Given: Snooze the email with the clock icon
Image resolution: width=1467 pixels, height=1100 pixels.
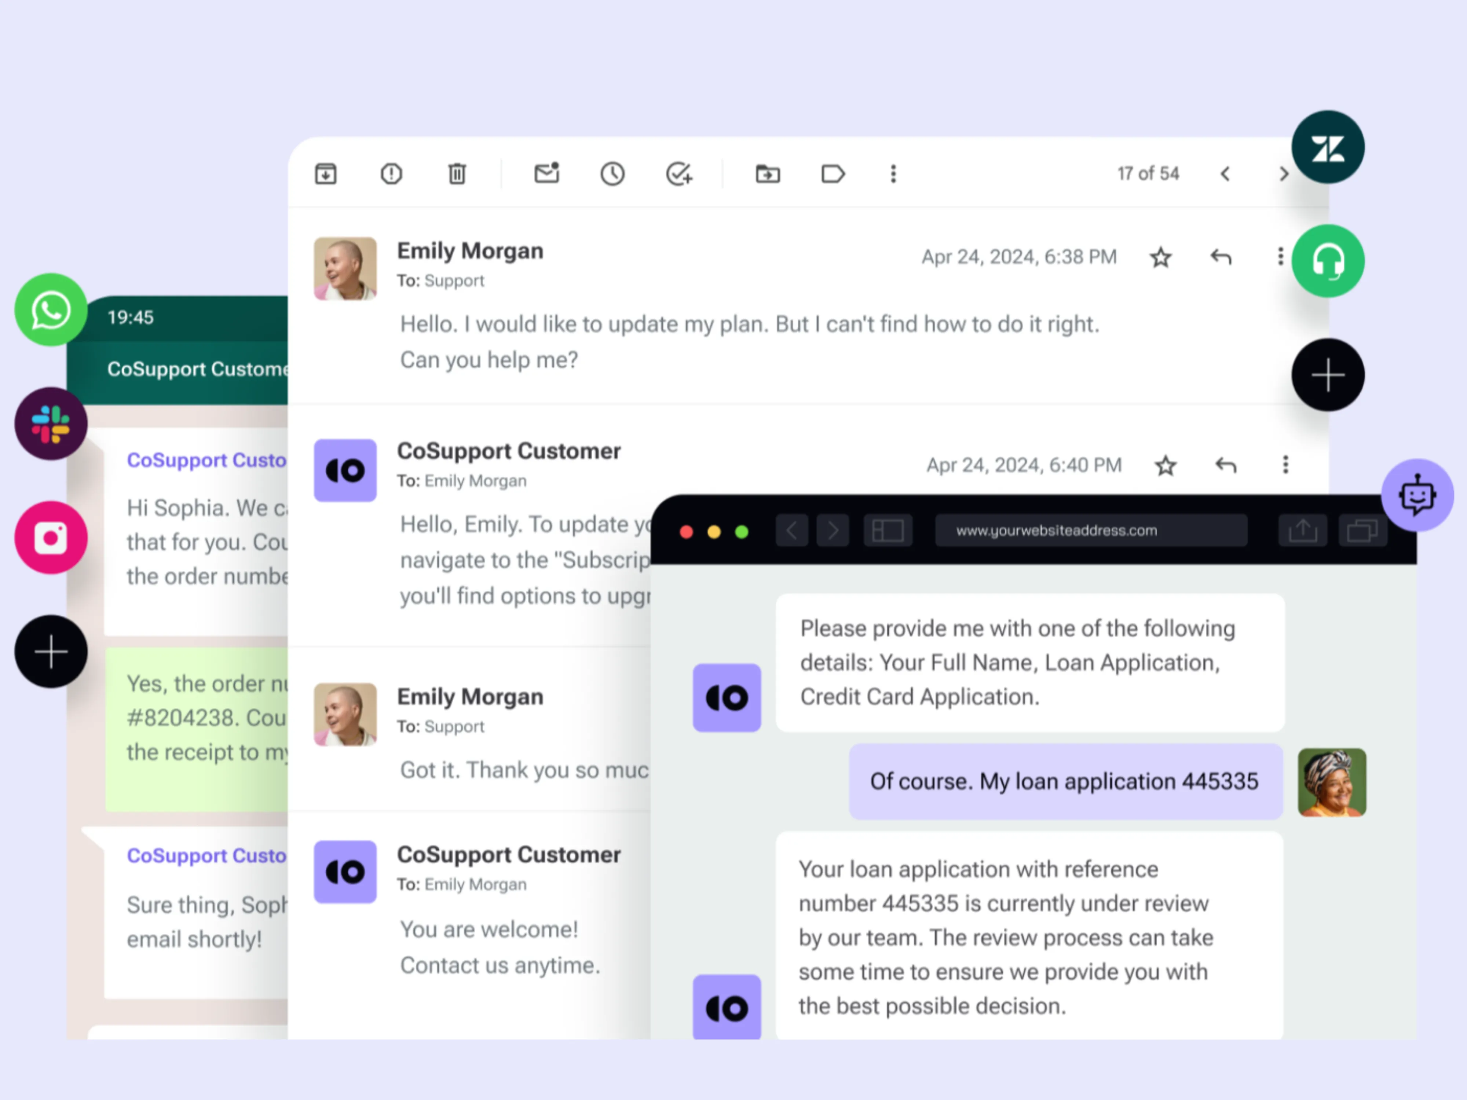Looking at the screenshot, I should (612, 174).
